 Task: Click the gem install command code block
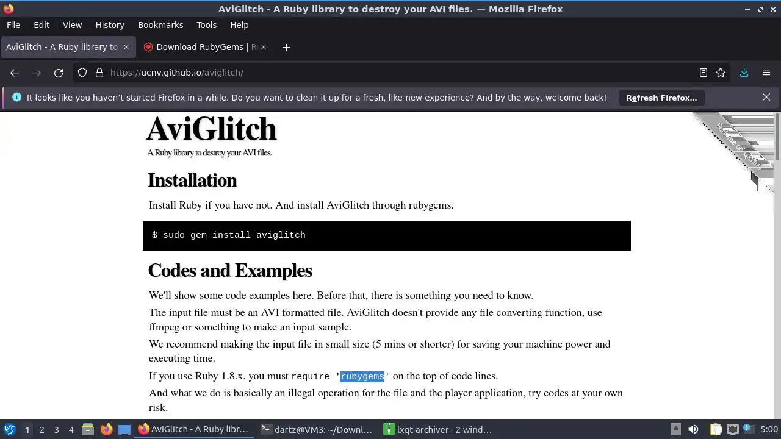(x=386, y=235)
